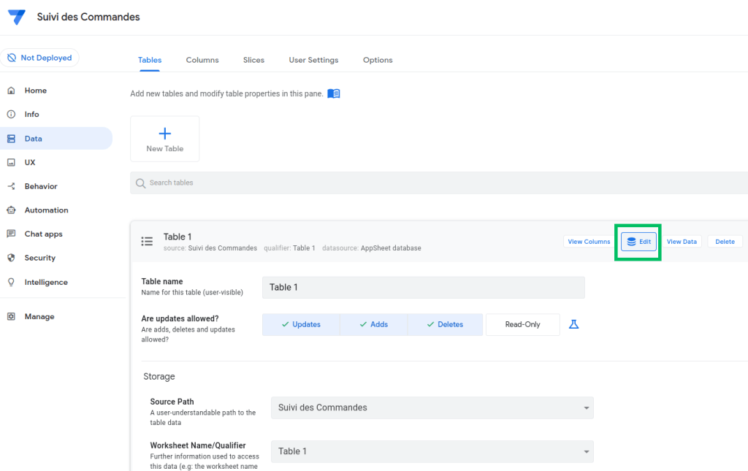Toggle the Updates permission
Image resolution: width=748 pixels, height=471 pixels.
[x=301, y=325]
